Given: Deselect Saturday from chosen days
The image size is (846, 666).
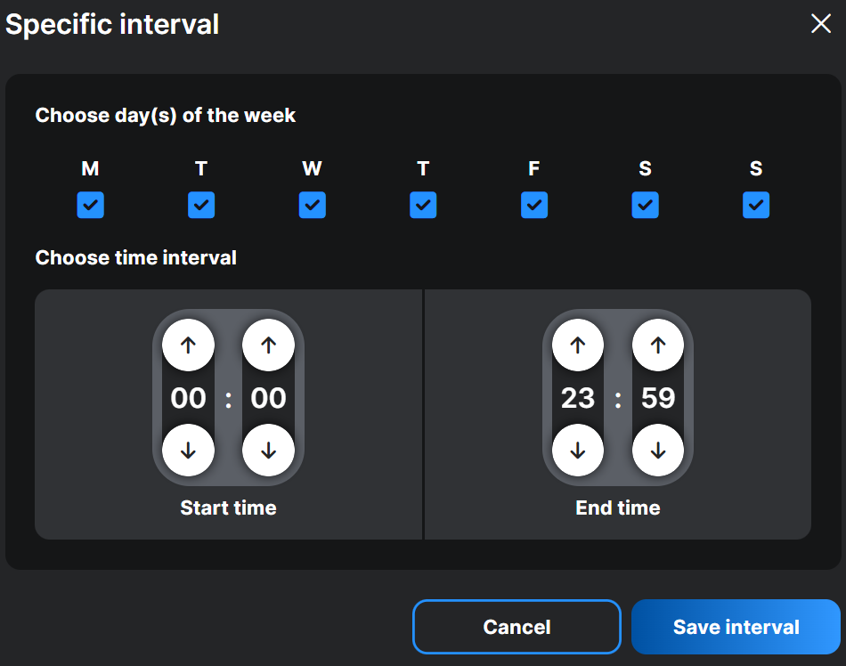Looking at the screenshot, I should click(x=645, y=205).
